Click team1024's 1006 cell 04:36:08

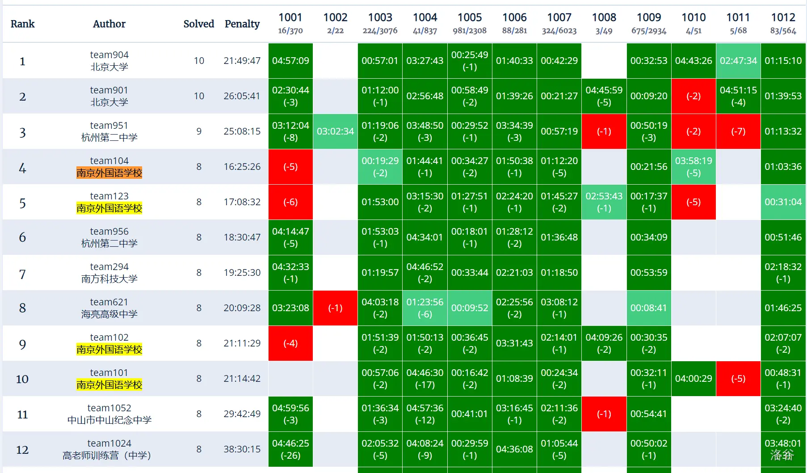pyautogui.click(x=514, y=449)
